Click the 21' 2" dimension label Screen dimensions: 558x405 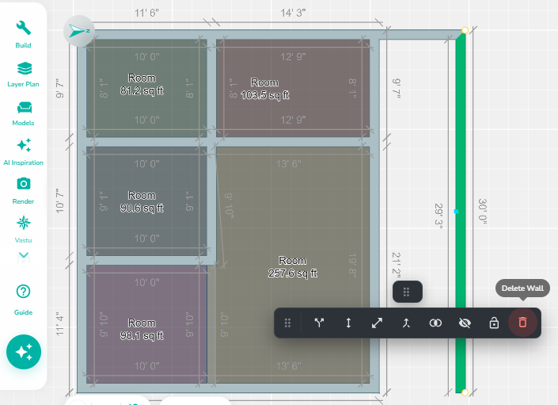click(396, 263)
